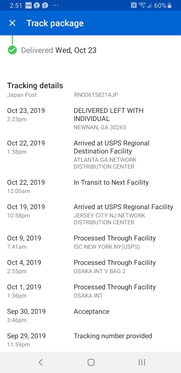Tap the Wi-Fi status icon
Viewport: 181px width, 373px height.
(x=142, y=5)
